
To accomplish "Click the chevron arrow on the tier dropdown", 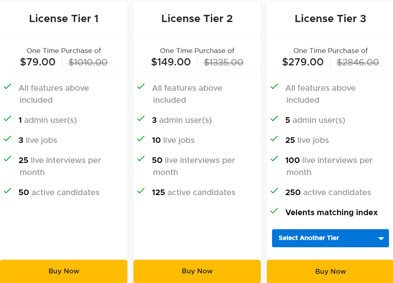I will click(x=380, y=238).
